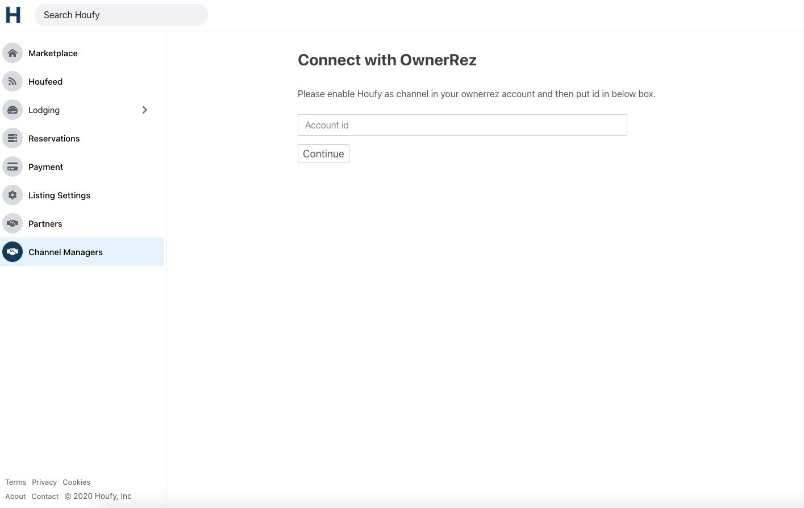Image resolution: width=804 pixels, height=508 pixels.
Task: Click the Listing Settings gear icon
Action: pos(13,195)
